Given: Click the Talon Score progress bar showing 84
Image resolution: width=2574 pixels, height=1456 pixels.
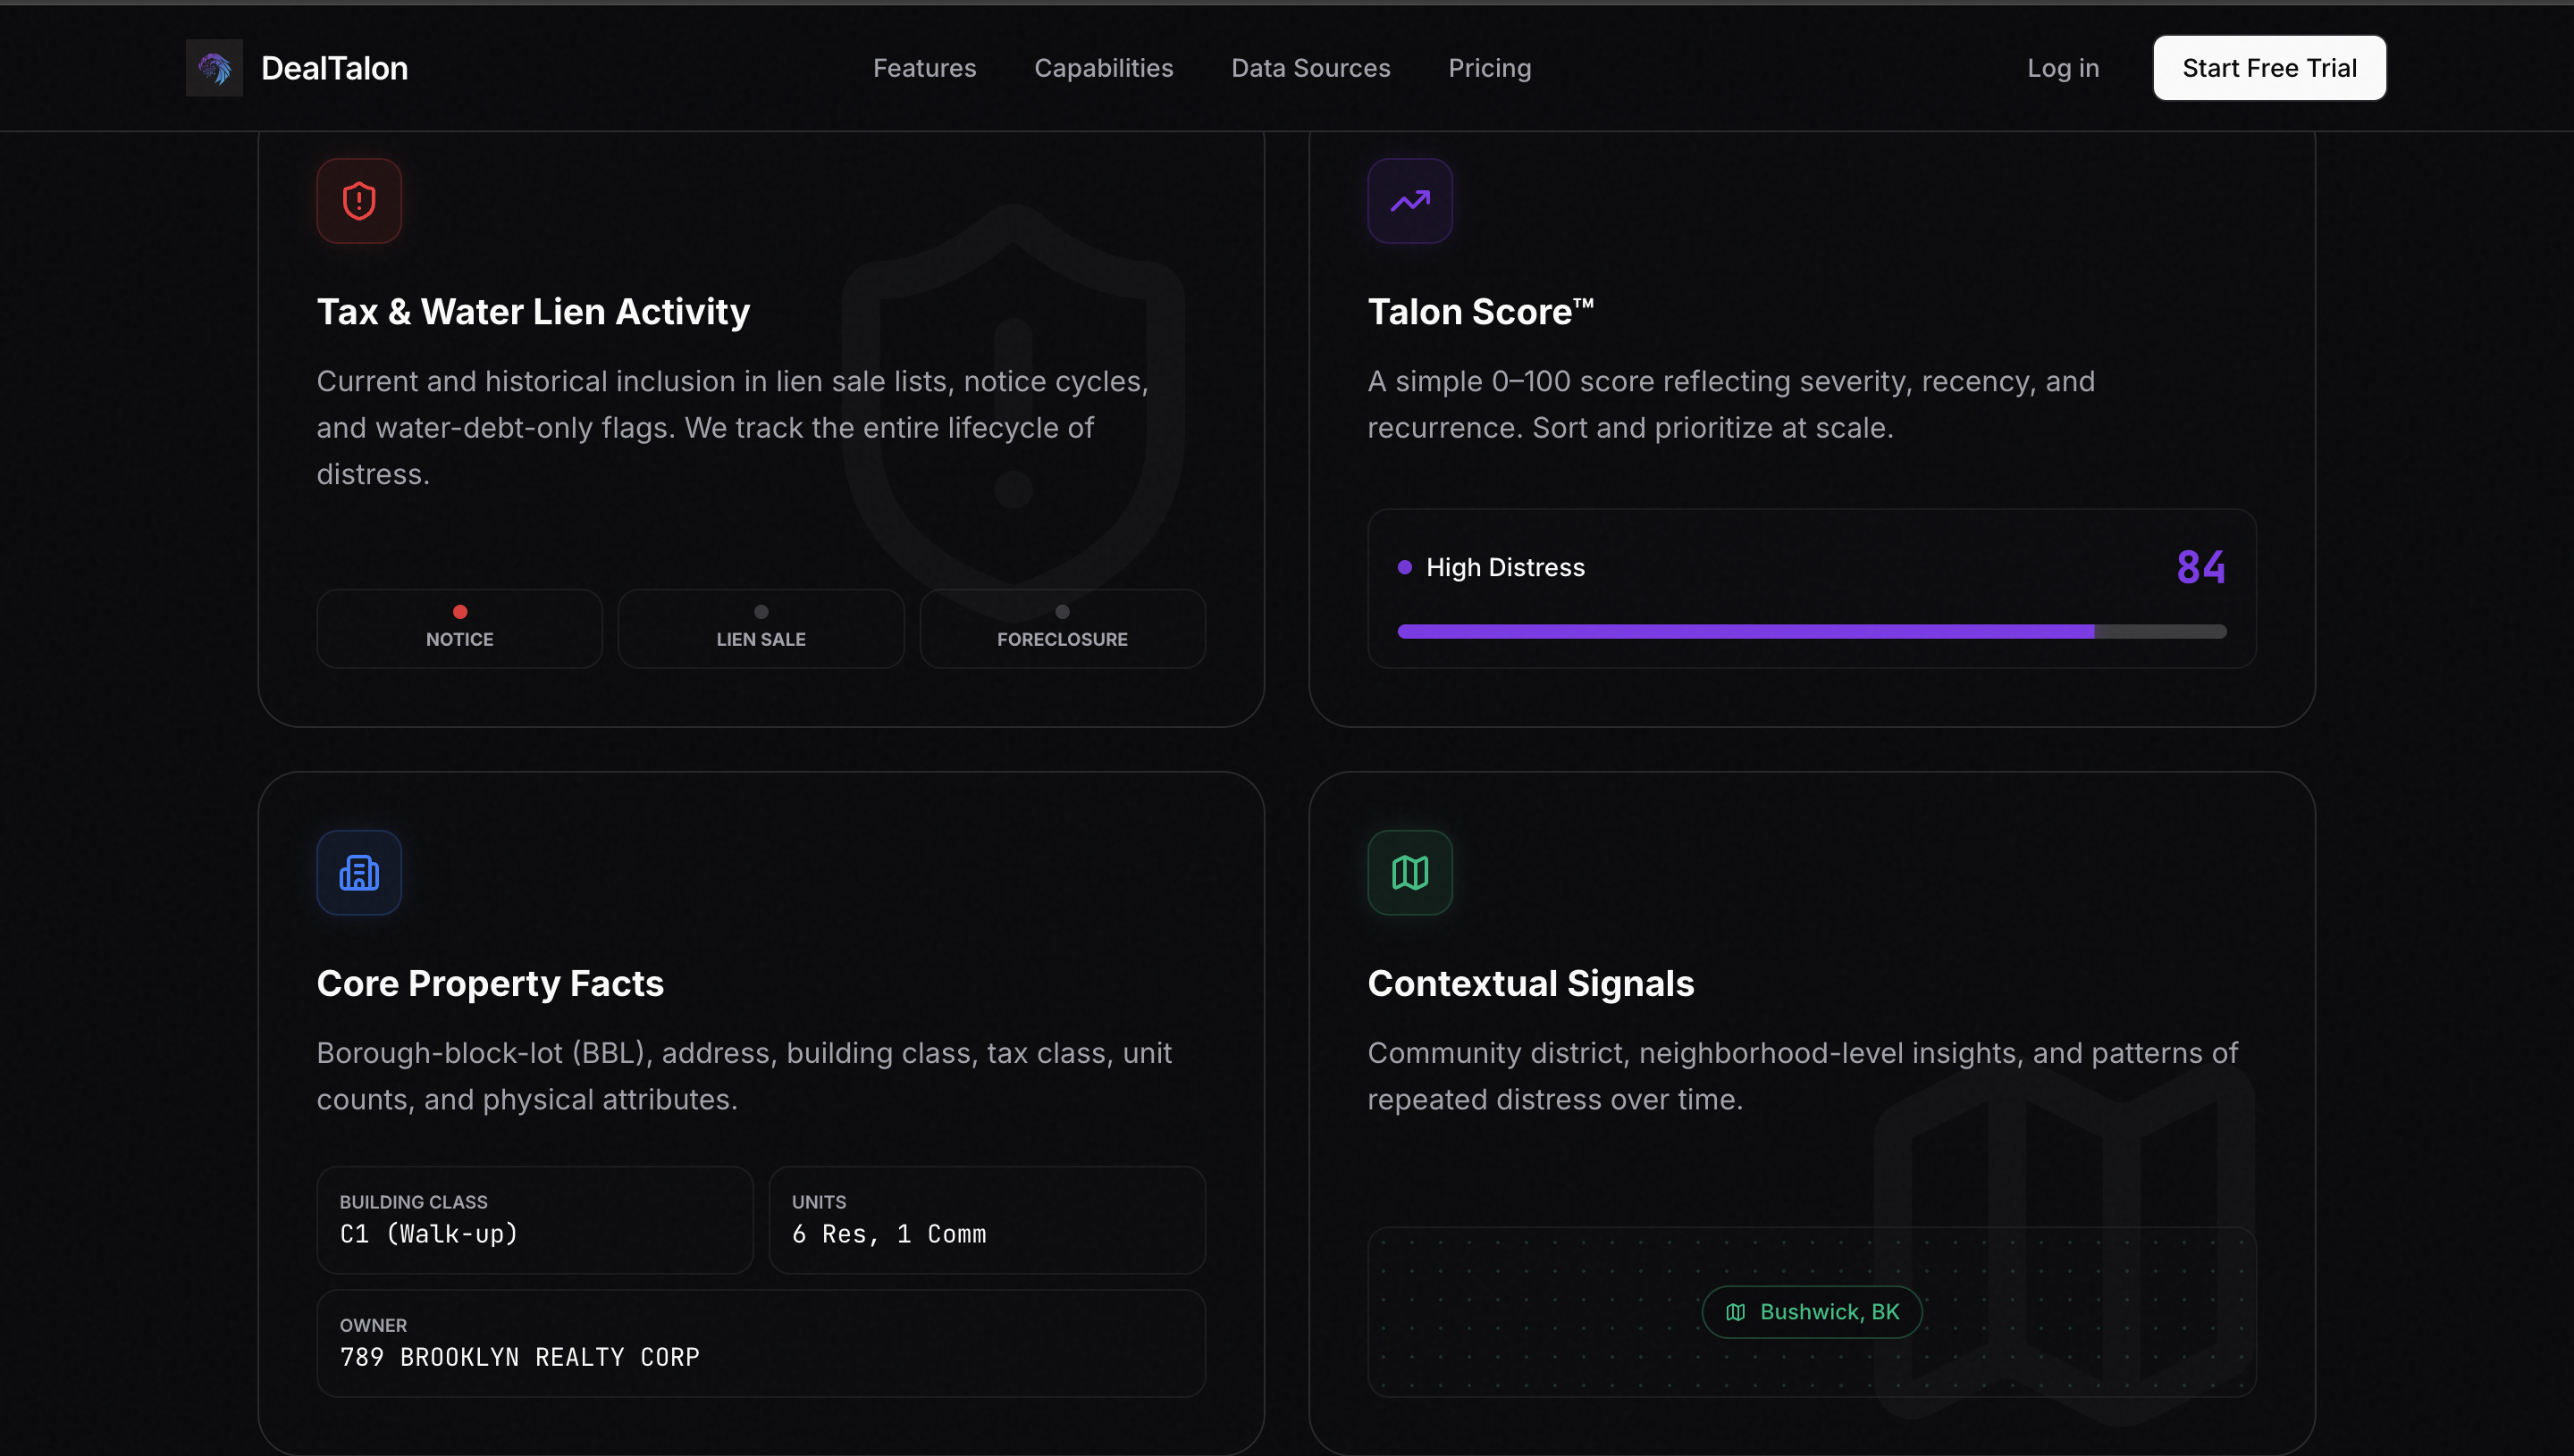Looking at the screenshot, I should point(1811,630).
